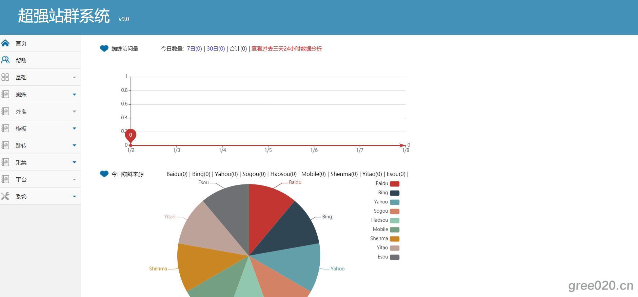This screenshot has height=297, width=638.
Task: Click the notebook icon beside 模板
Action: [x=5, y=128]
